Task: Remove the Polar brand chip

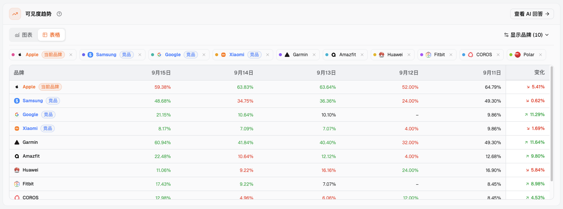Action: pyautogui.click(x=541, y=55)
